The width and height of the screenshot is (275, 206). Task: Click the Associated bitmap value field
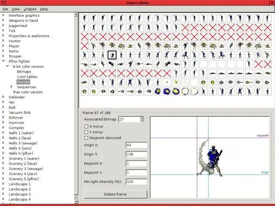pyautogui.click(x=130, y=119)
